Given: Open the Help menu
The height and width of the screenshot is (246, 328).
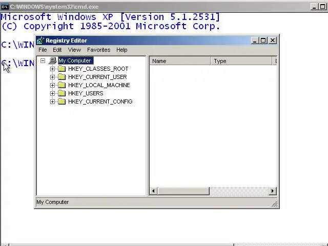Looking at the screenshot, I should click(x=122, y=50).
